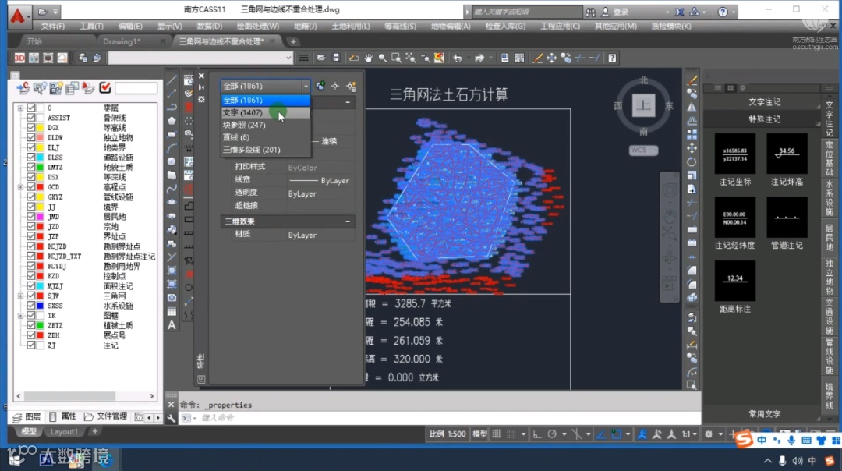The image size is (842, 471).
Task: Open the object type dropdown arrow in properties
Action: point(306,86)
